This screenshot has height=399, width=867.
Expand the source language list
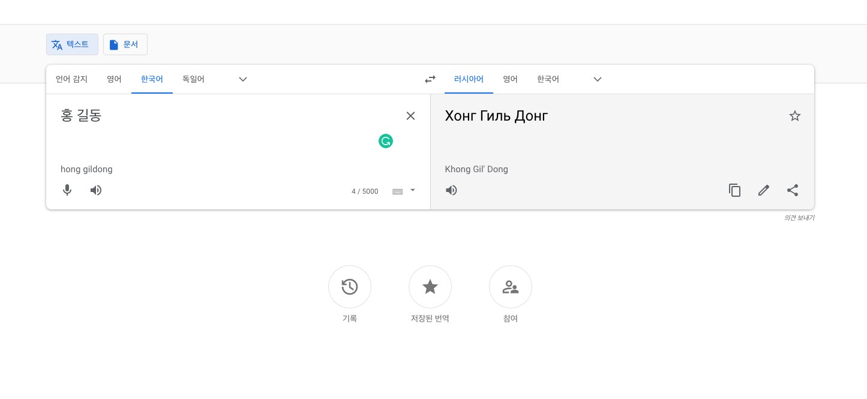tap(243, 79)
